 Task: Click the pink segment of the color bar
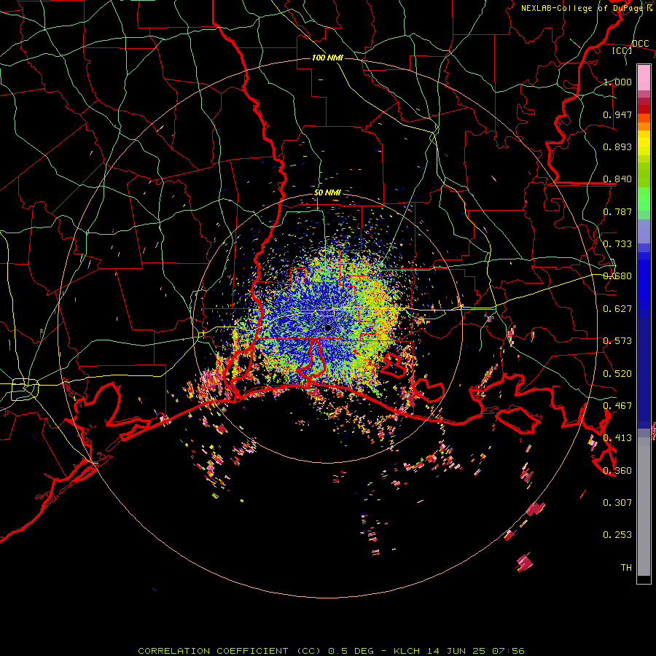[x=644, y=78]
